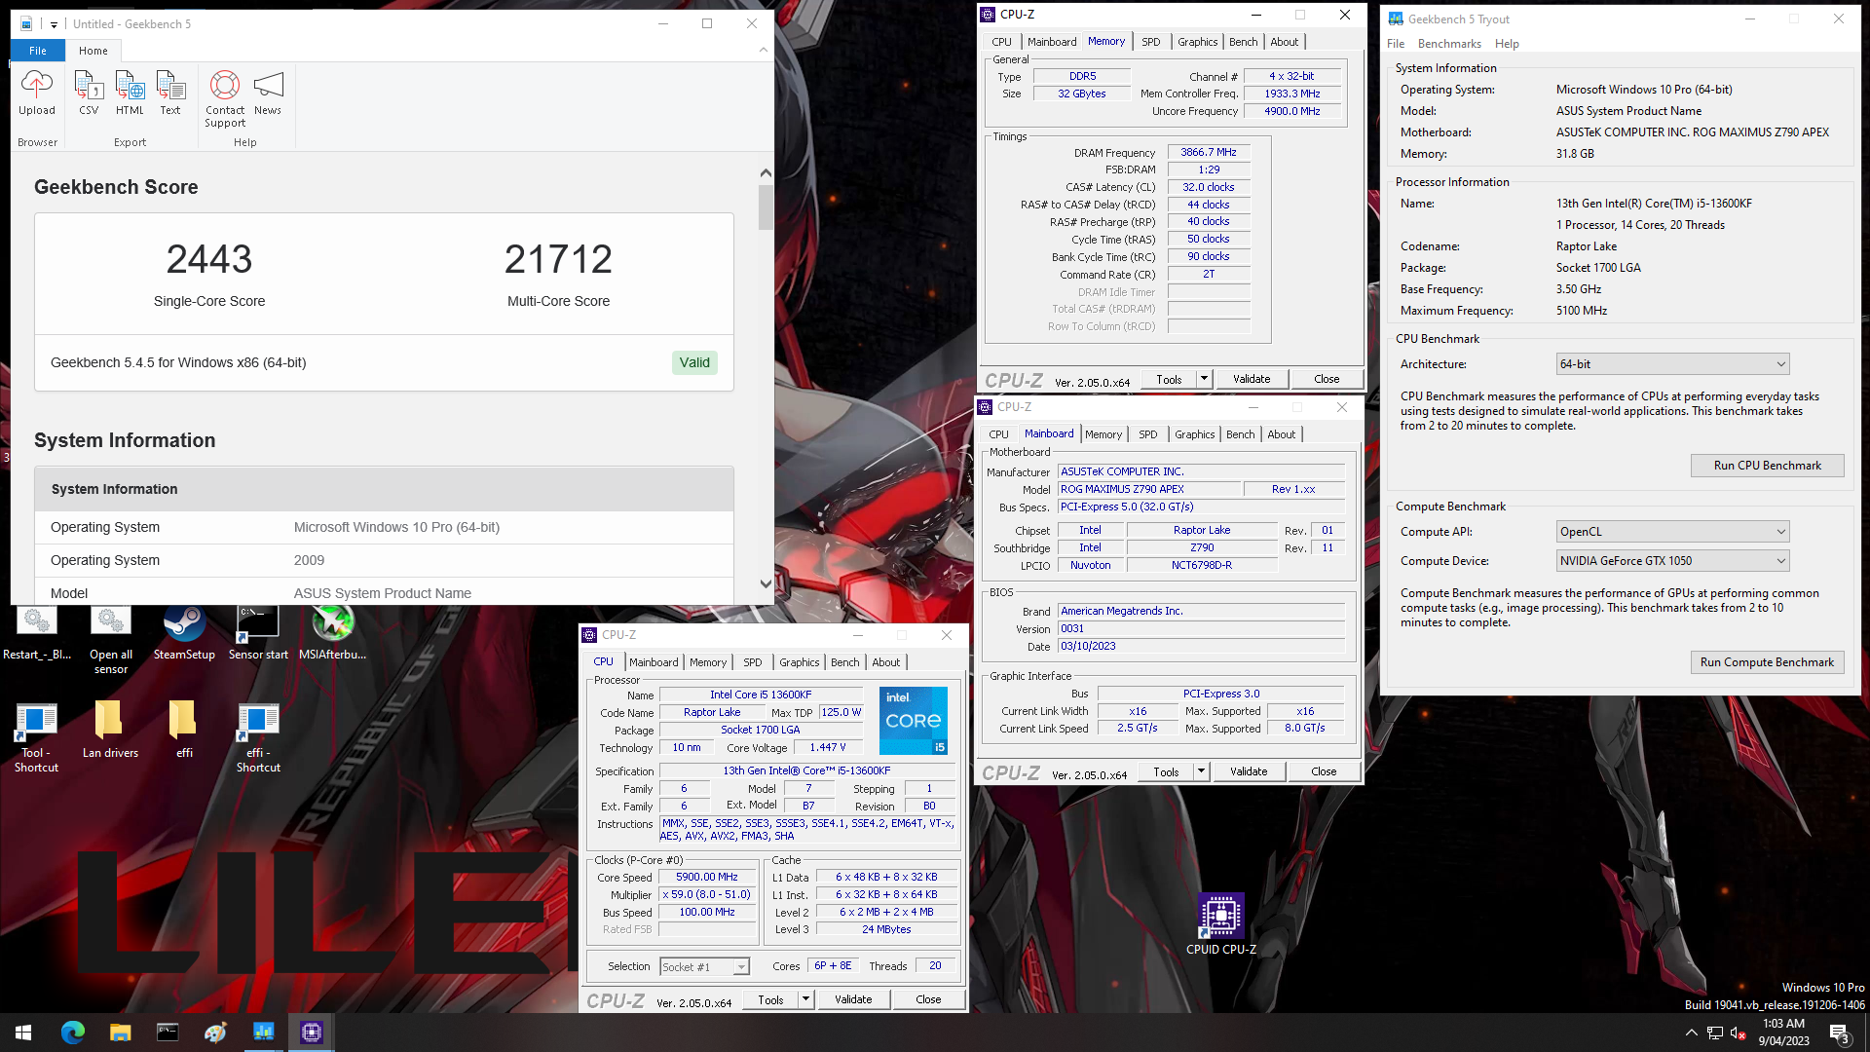Expand Tools arrow in CPU-Z Memory window
The image size is (1870, 1052).
point(1204,379)
